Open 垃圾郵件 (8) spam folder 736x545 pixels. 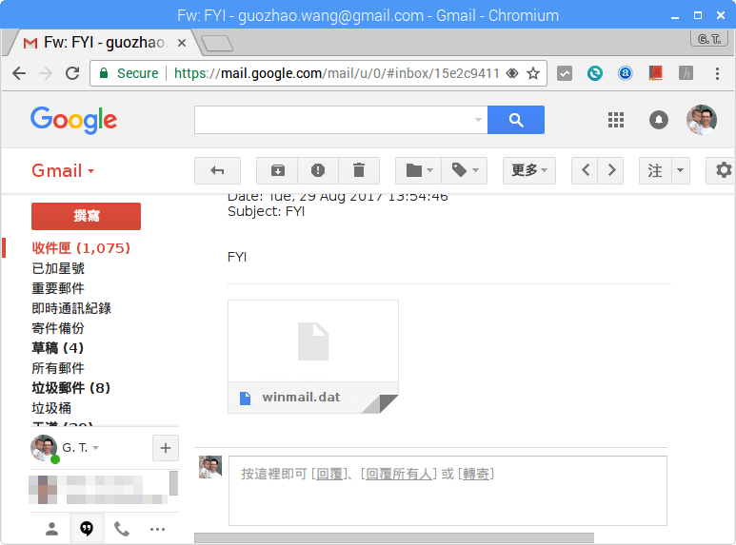point(70,388)
